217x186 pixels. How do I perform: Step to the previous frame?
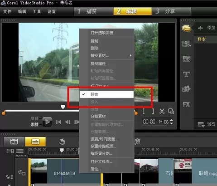tap(68, 122)
